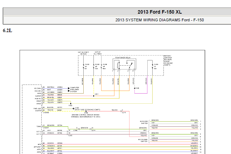Click the S101 splice dot on KAPWR line

[94, 96]
